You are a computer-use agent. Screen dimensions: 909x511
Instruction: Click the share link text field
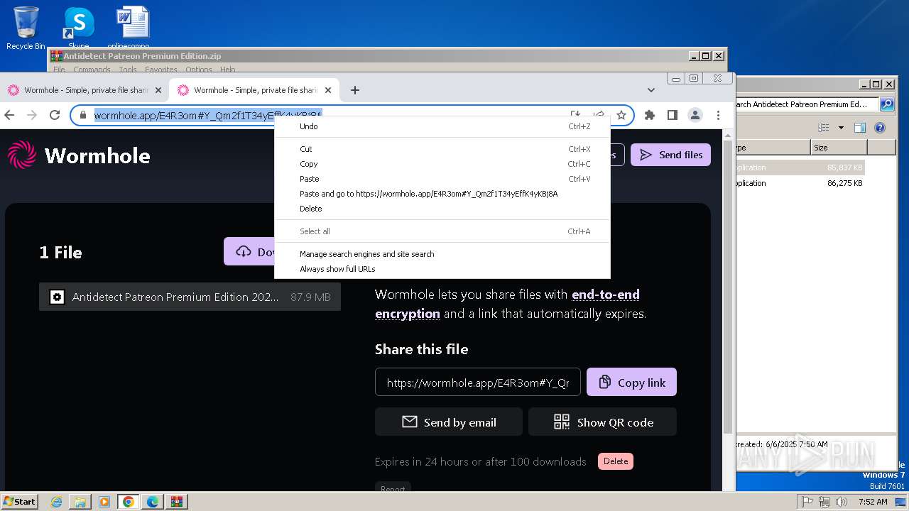coord(478,382)
